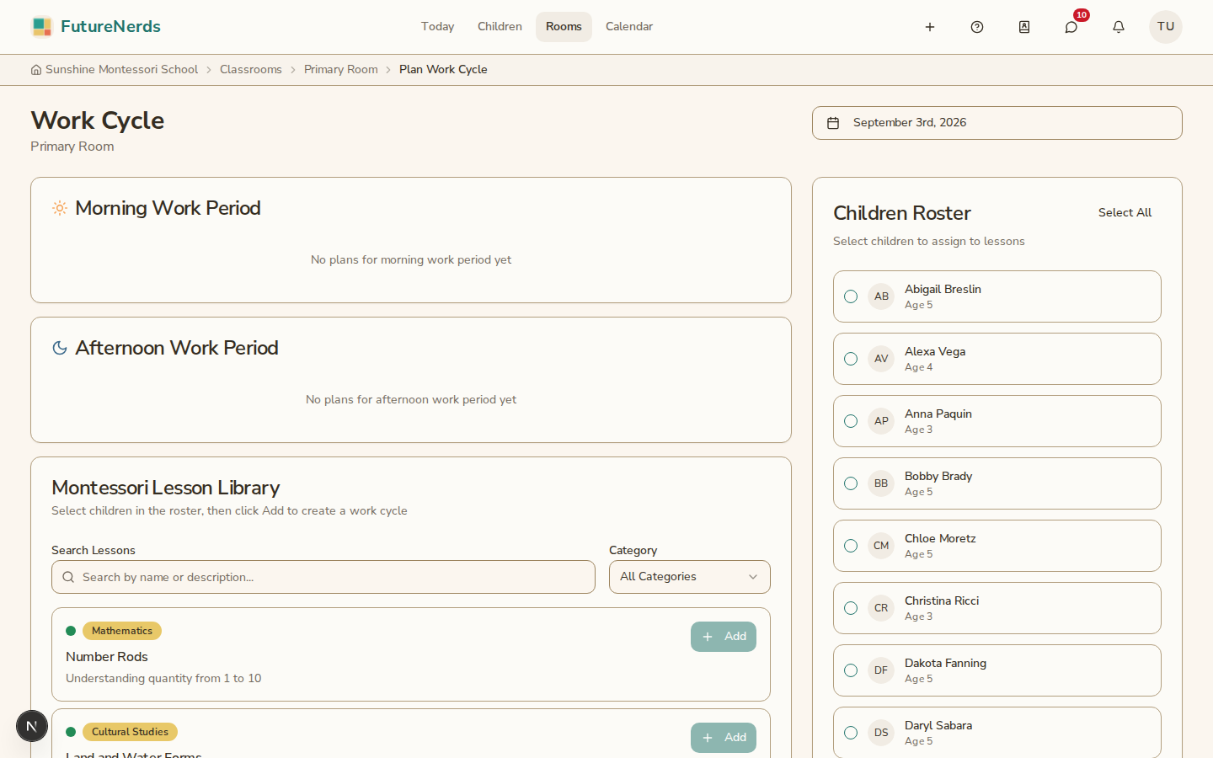This screenshot has width=1213, height=758.
Task: Open the help question-mark icon
Action: tap(977, 27)
